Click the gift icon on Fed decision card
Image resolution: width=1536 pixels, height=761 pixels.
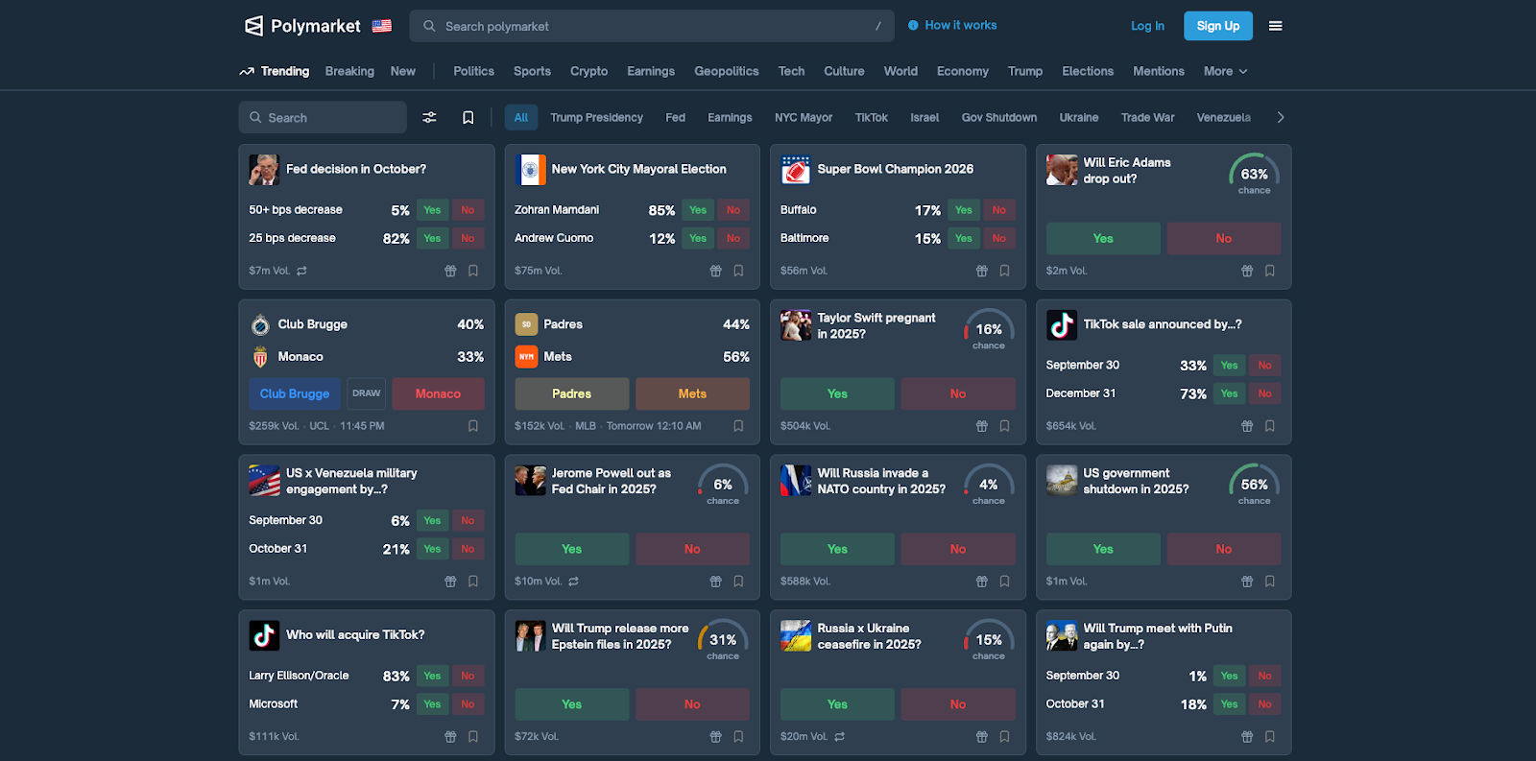click(450, 271)
